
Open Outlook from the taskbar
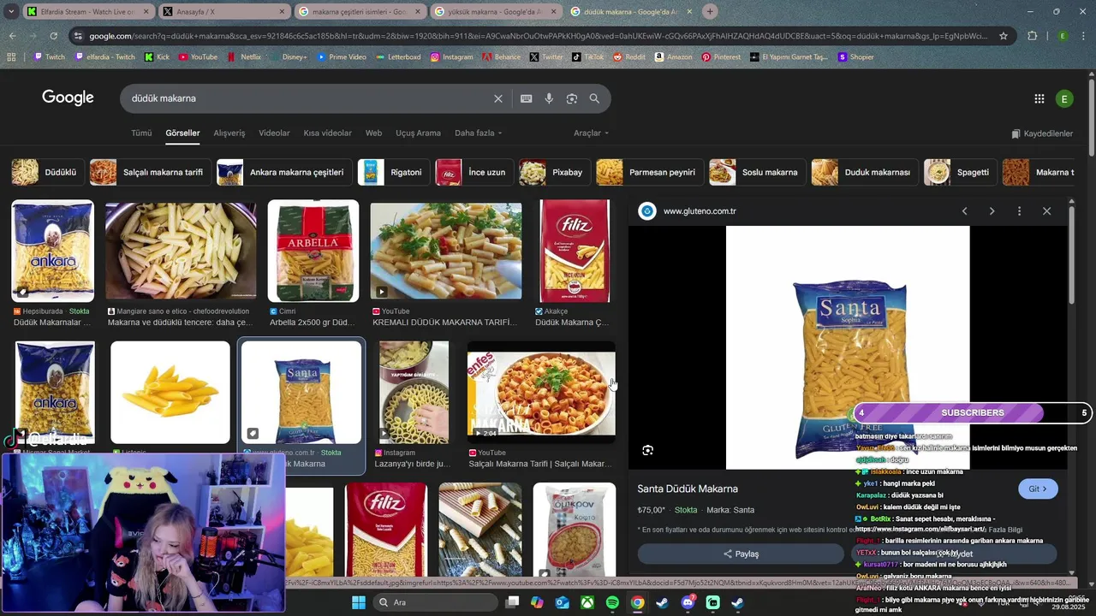pyautogui.click(x=563, y=602)
